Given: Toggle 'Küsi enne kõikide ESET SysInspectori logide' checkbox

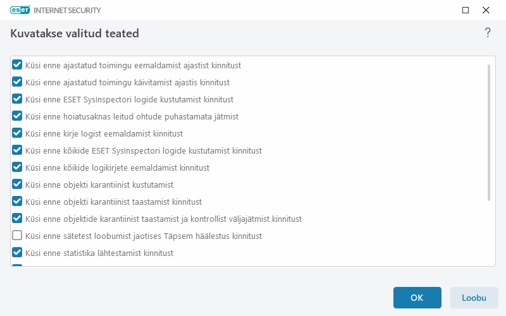Looking at the screenshot, I should click(18, 150).
